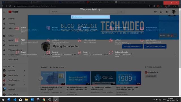Click the 'Find a setting' search box
The height and width of the screenshot is (102, 181).
[90, 17]
